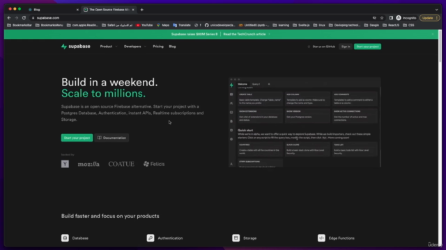Open the browser side panel icon
Screen dimensions: 446x250
pos(391,18)
